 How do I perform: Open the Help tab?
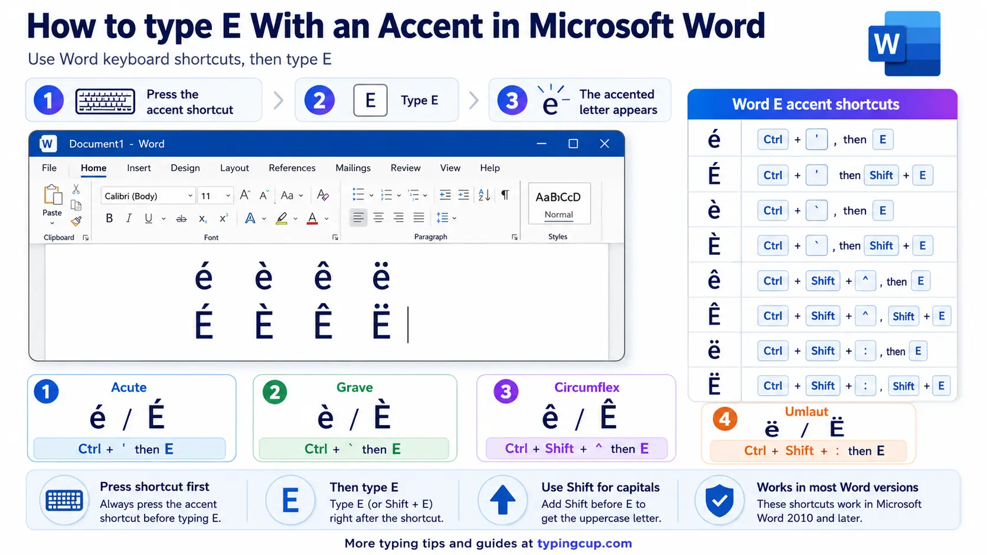click(490, 168)
